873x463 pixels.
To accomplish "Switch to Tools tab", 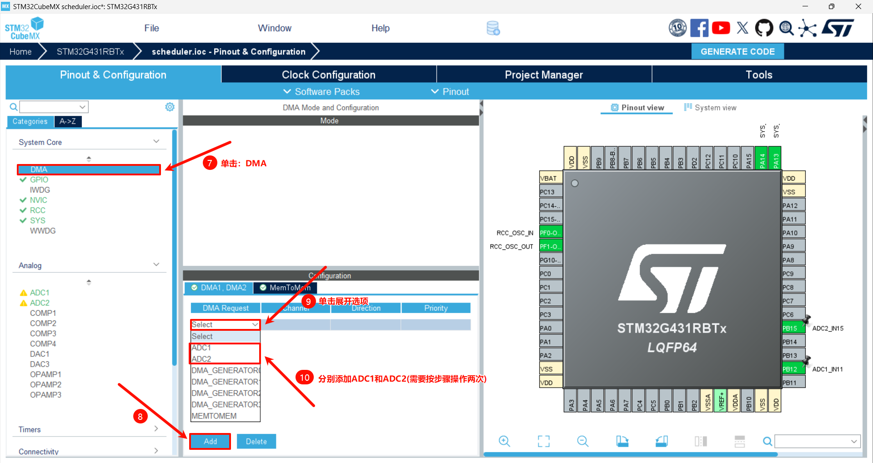I will click(x=759, y=75).
